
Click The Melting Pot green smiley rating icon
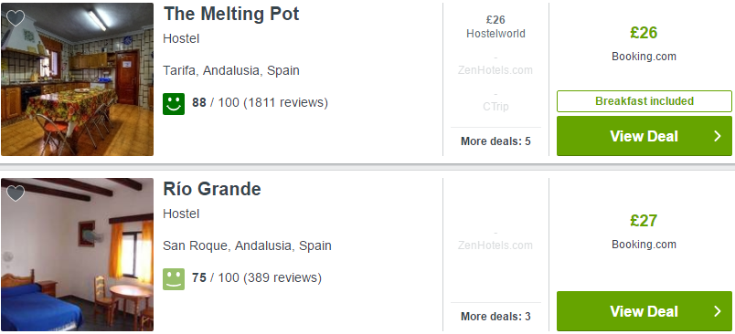click(x=174, y=103)
